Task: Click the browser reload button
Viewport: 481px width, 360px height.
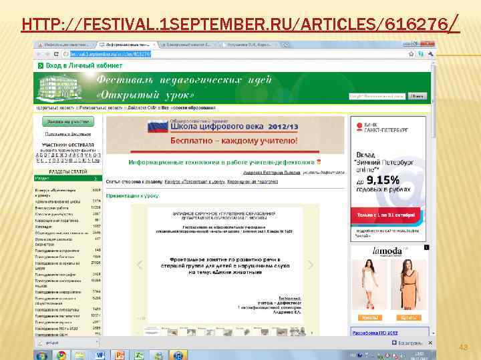Action: pyautogui.click(x=56, y=54)
